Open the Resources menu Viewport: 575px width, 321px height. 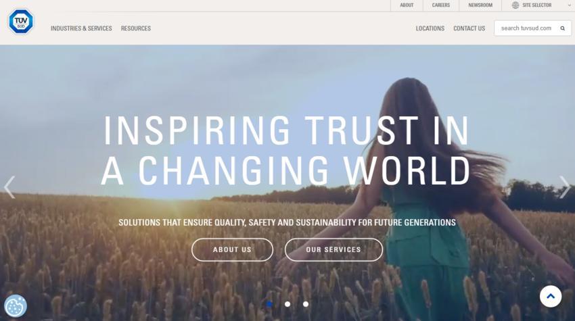pos(136,28)
